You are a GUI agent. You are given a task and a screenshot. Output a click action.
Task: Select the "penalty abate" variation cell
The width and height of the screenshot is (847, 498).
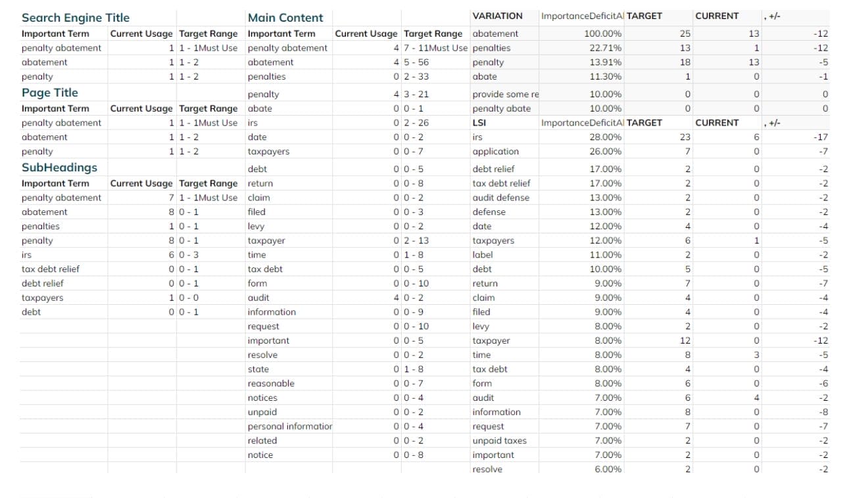coord(501,108)
